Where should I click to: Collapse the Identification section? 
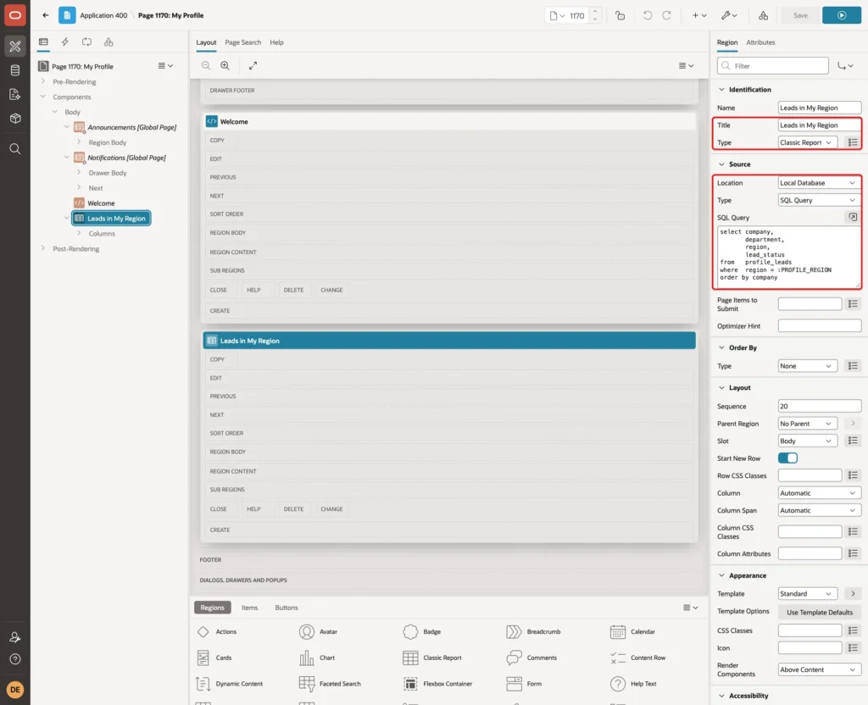(721, 90)
